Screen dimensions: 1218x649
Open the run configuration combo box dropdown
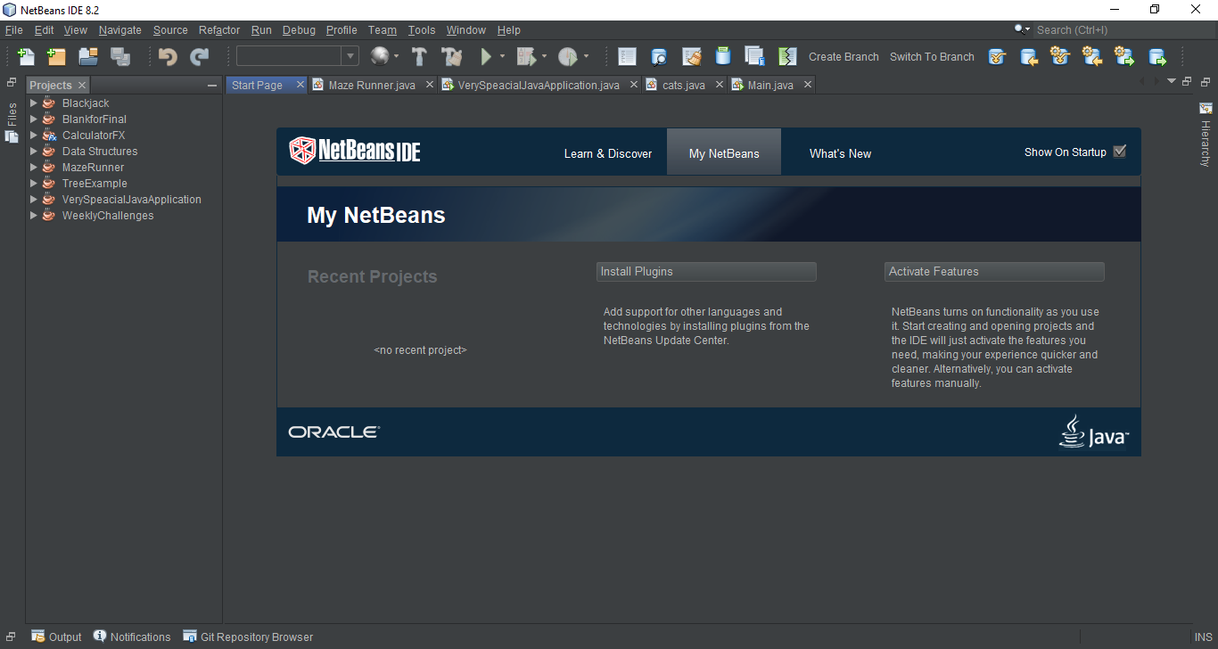352,55
